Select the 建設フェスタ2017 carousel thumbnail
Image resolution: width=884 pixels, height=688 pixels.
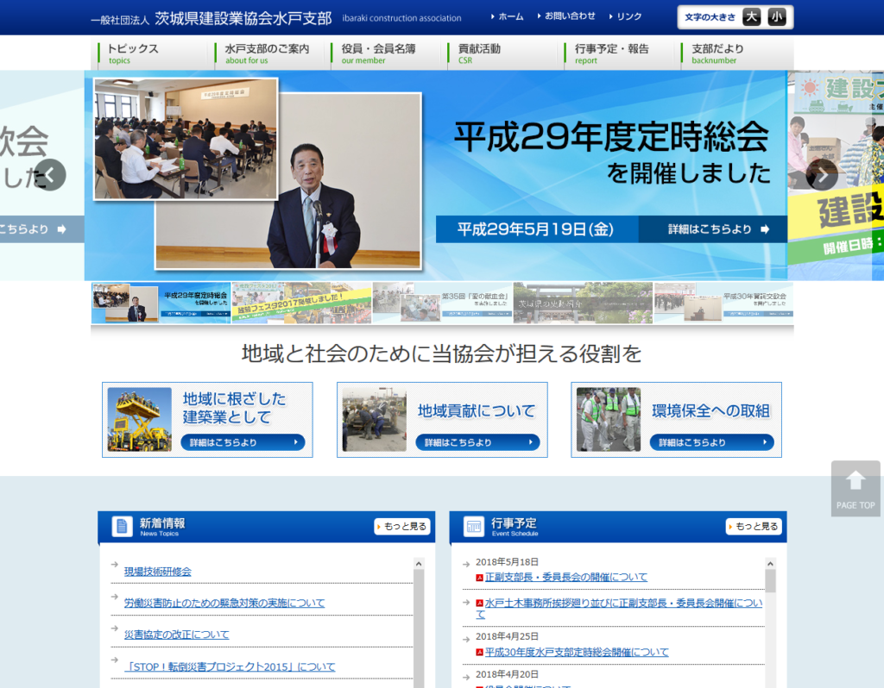tap(301, 303)
